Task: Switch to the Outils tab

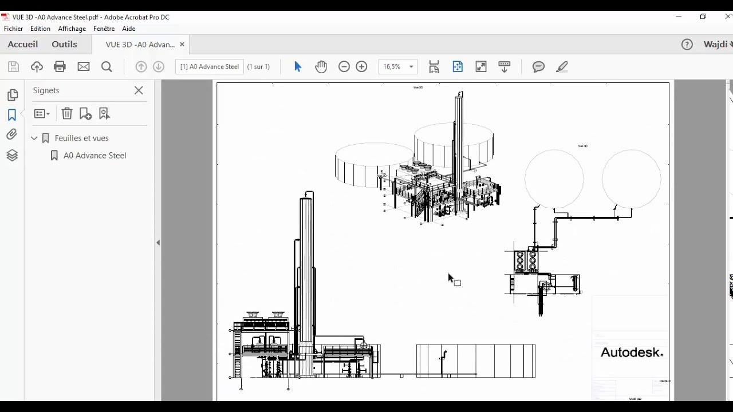Action: pos(64,44)
